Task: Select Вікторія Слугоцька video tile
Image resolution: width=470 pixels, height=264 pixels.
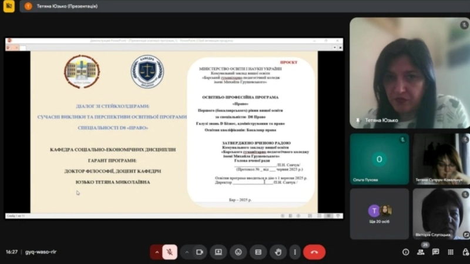Action: pos(441,214)
